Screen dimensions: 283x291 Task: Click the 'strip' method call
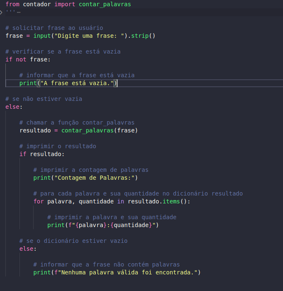(140, 36)
